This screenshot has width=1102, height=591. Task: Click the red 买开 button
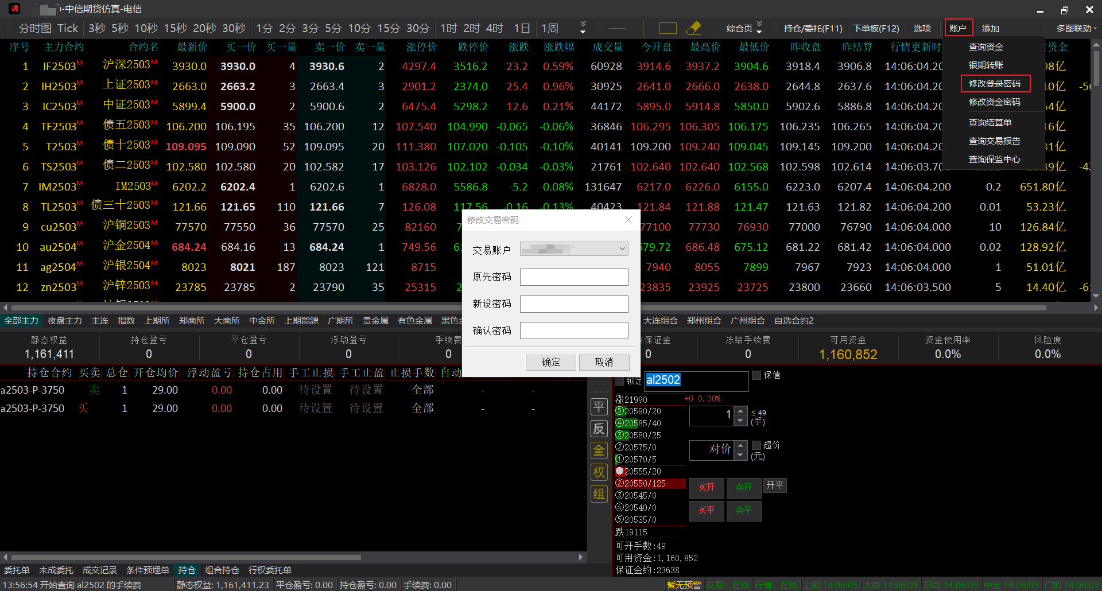point(707,487)
